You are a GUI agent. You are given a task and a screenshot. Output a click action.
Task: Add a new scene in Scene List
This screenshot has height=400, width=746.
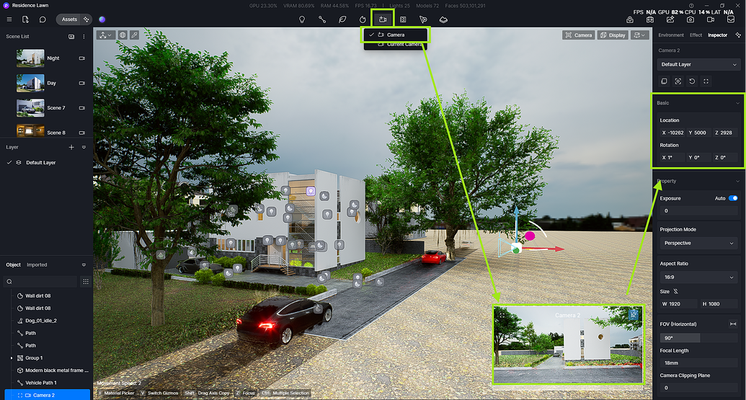pos(71,37)
